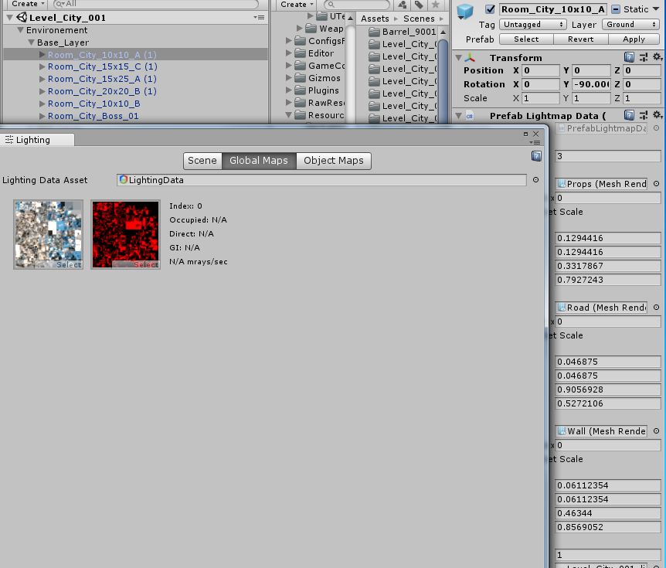Click Scale X input field
This screenshot has height=568, width=666.
pyautogui.click(x=541, y=99)
